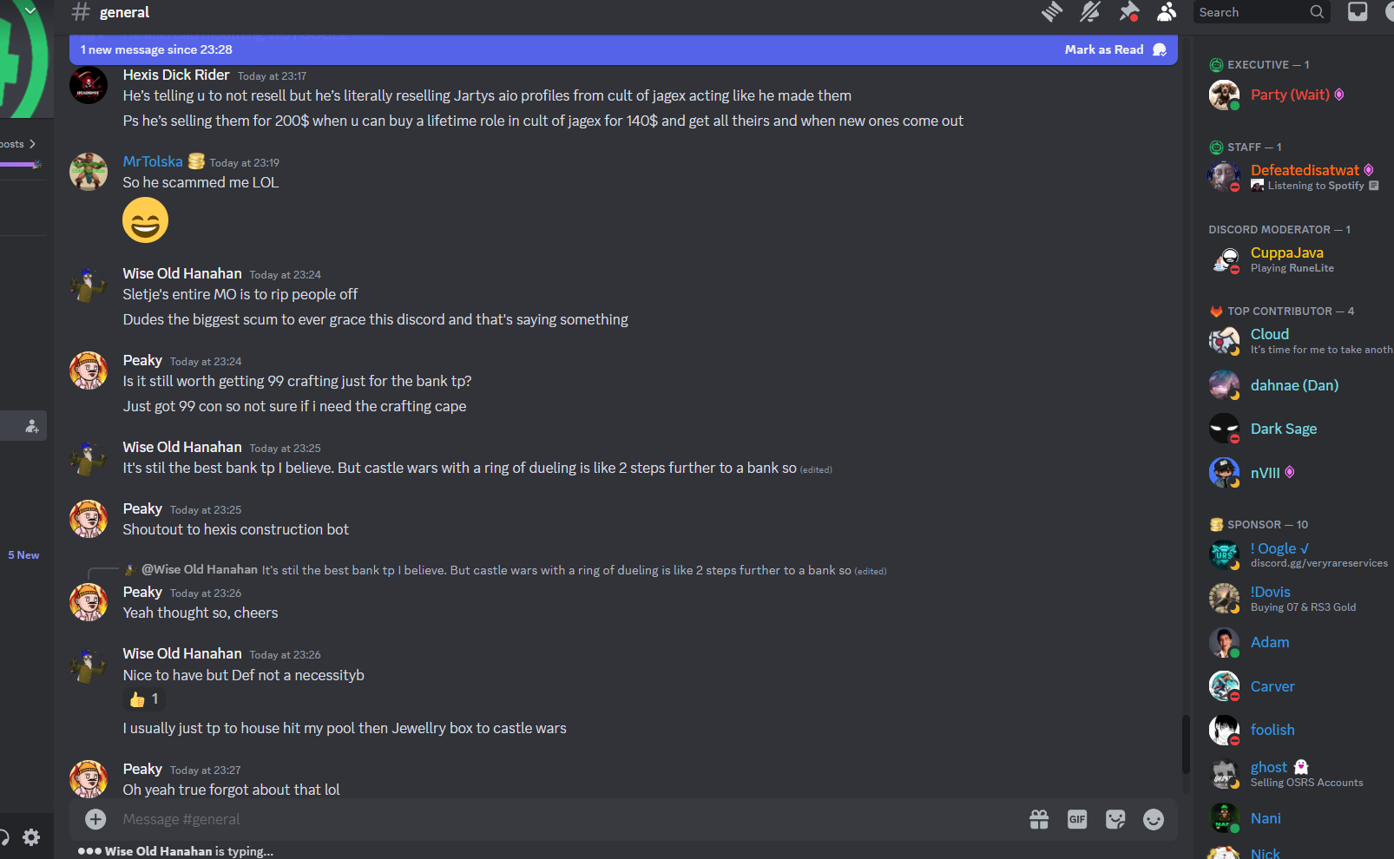Open pinned messages icon
The height and width of the screenshot is (859, 1394).
click(1128, 12)
